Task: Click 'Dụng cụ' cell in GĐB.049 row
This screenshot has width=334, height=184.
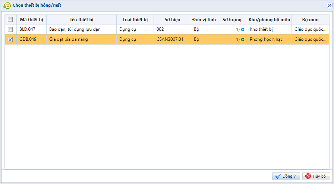Action: click(135, 39)
